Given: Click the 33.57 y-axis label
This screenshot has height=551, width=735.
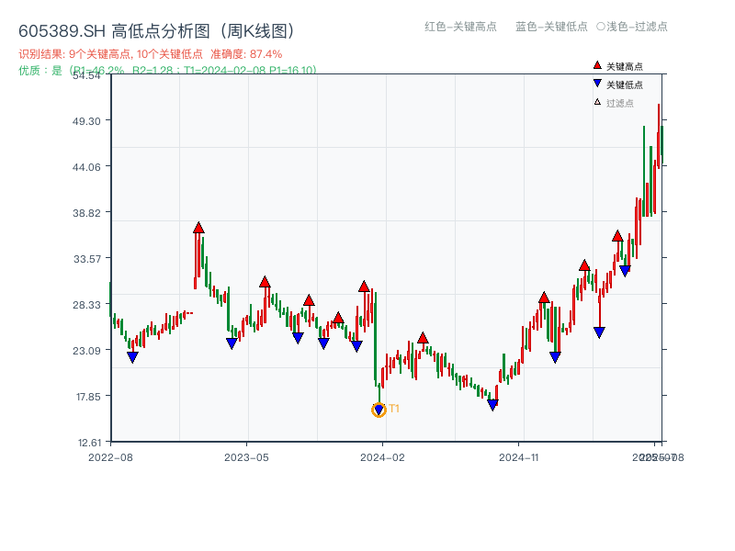Looking at the screenshot, I should coord(86,259).
